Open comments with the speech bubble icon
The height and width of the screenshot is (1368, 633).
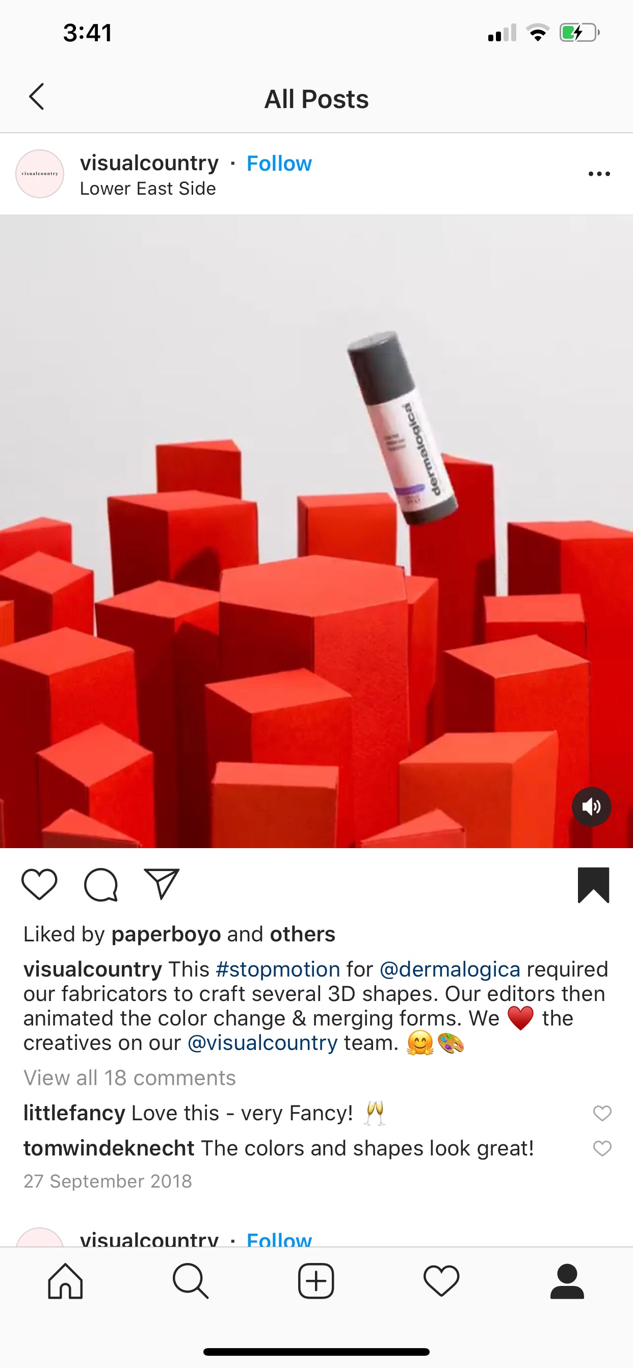click(x=101, y=885)
